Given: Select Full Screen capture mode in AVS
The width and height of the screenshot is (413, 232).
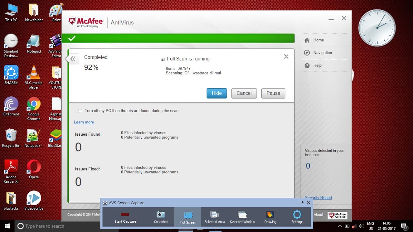Looking at the screenshot, I should pos(188,217).
